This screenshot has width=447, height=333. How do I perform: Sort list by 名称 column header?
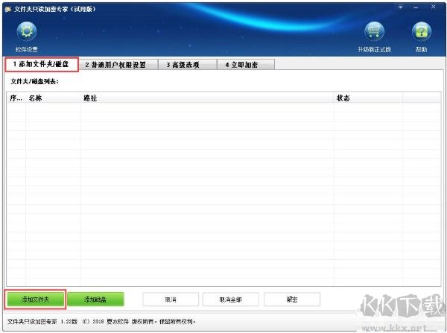click(x=54, y=98)
